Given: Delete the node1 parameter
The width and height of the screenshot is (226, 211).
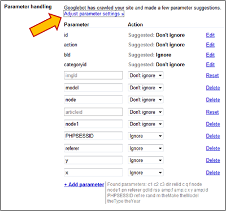Looking at the screenshot, I should [x=213, y=124].
